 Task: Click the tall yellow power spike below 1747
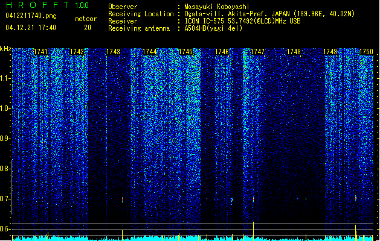pyautogui.click(x=254, y=231)
